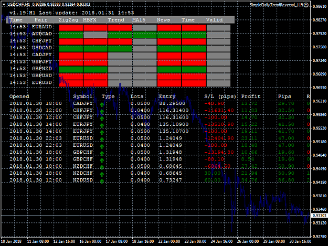Image resolution: width=328 pixels, height=246 pixels.
Task: Click the green arrow for CHFJPY entry 116.31400
Action: click(102, 112)
